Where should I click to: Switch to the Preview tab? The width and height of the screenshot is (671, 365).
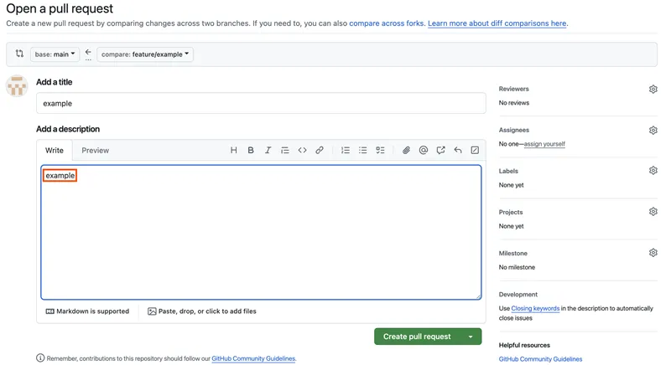pos(95,151)
